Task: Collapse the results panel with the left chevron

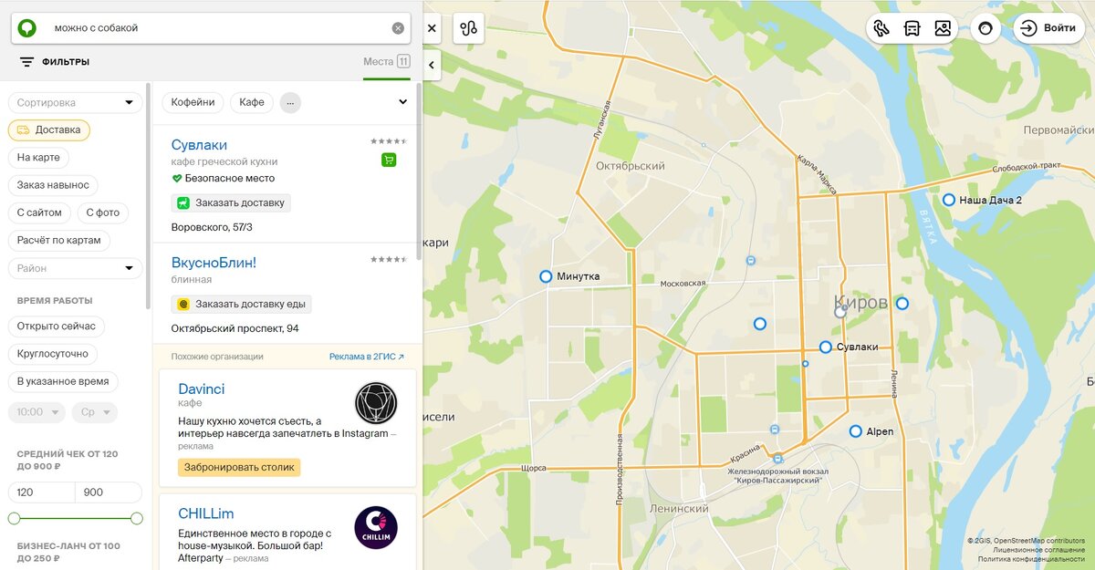Action: tap(432, 65)
